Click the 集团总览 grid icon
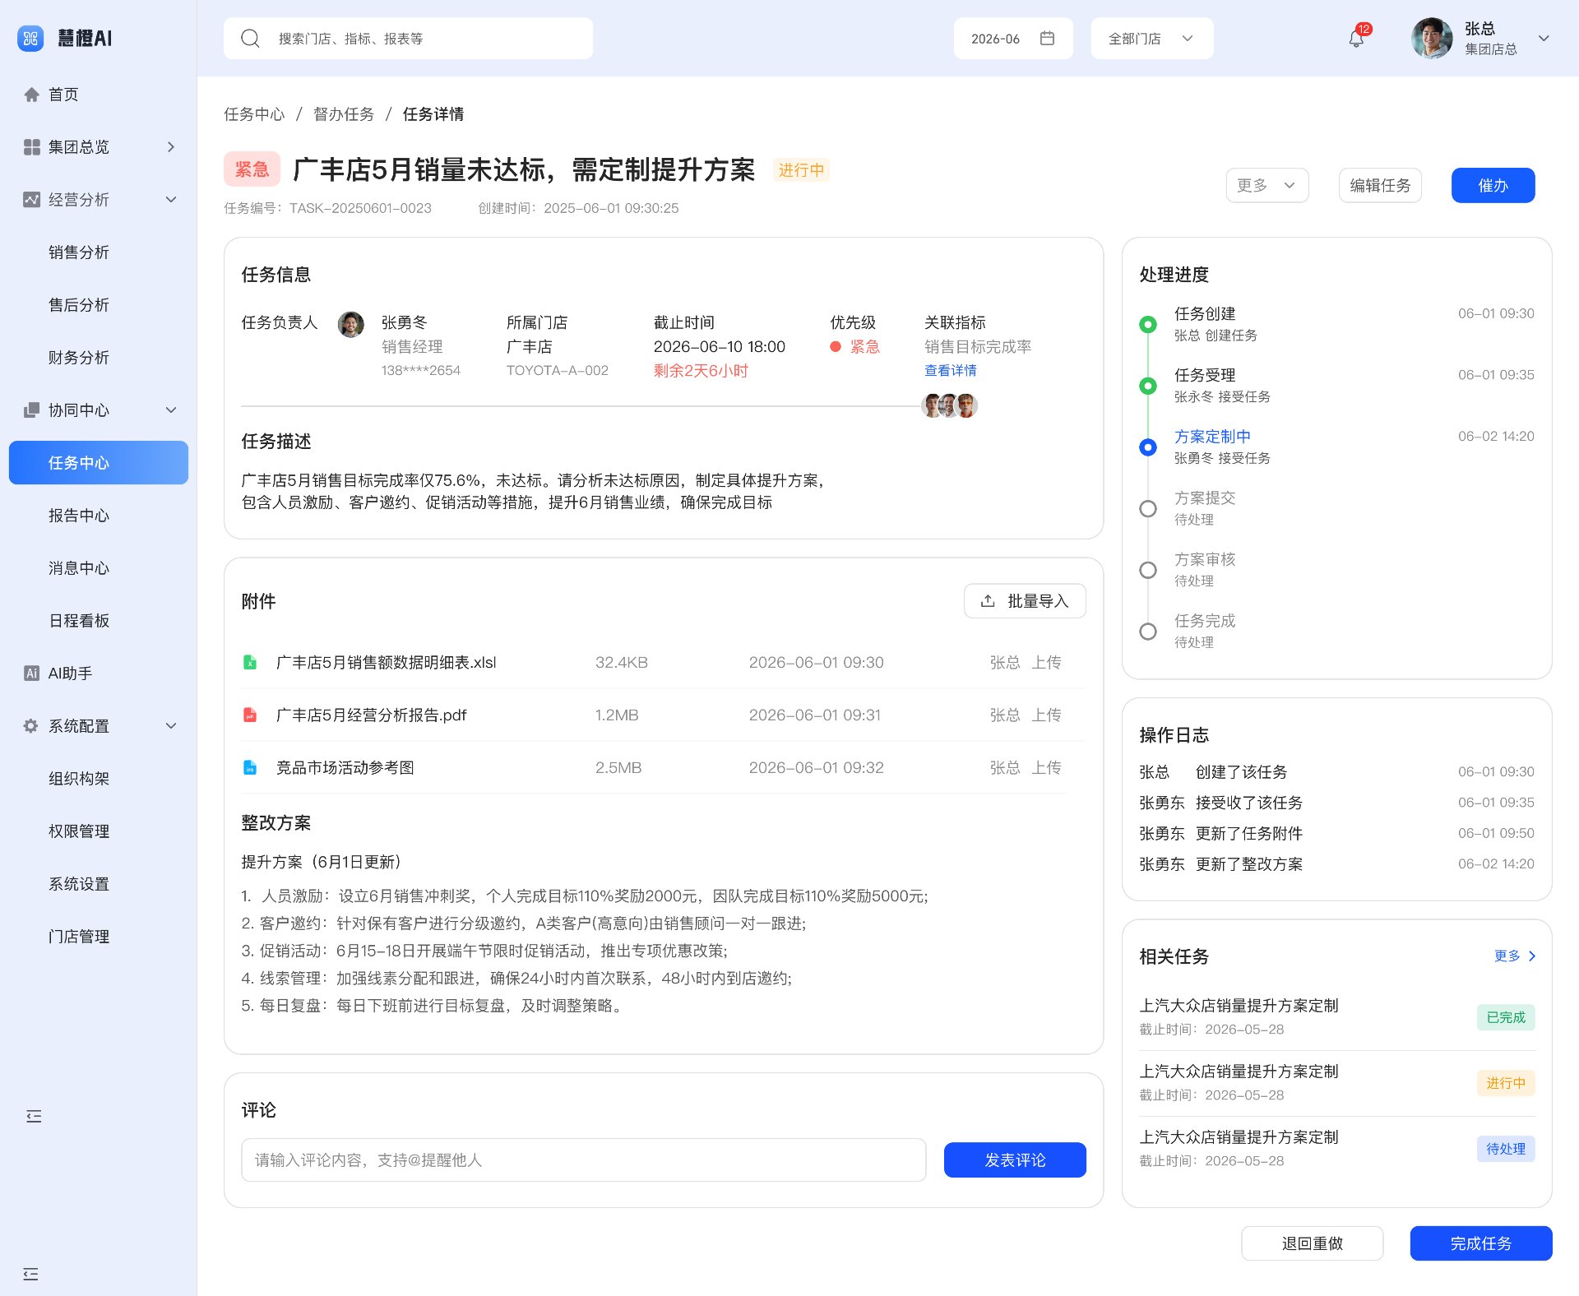 click(31, 147)
